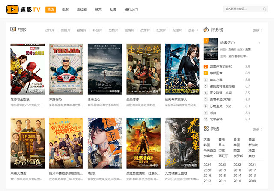The height and width of the screenshot is (191, 274).
Task: Open 万物生灵:202 in the ranking list
Action: (220, 106)
